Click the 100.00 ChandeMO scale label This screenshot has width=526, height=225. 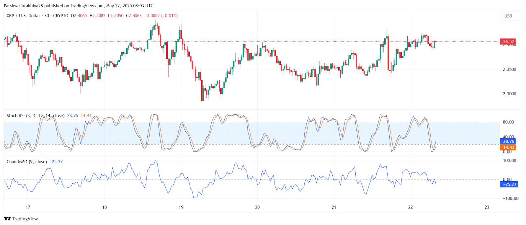click(509, 161)
